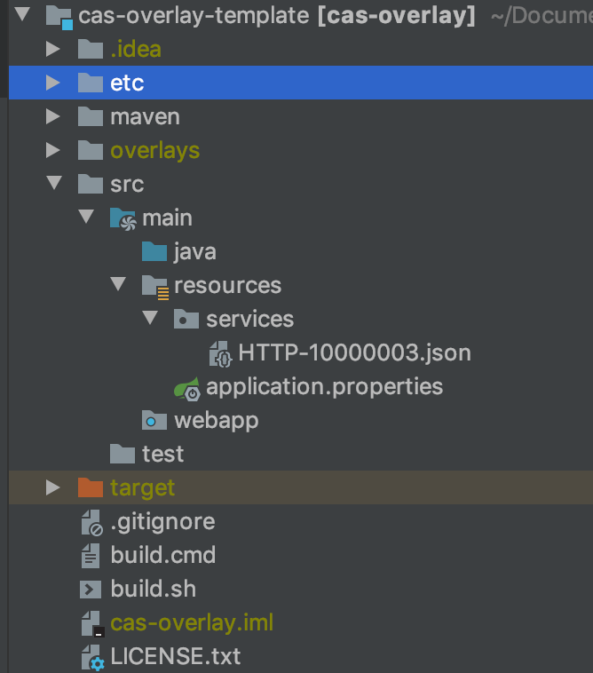Click the build.sh shell script icon
This screenshot has height=673, width=593.
click(x=91, y=589)
